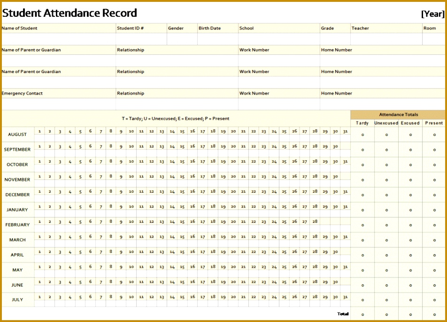The image size is (447, 322).
Task: Click the Total label at the bottom
Action: (x=343, y=314)
